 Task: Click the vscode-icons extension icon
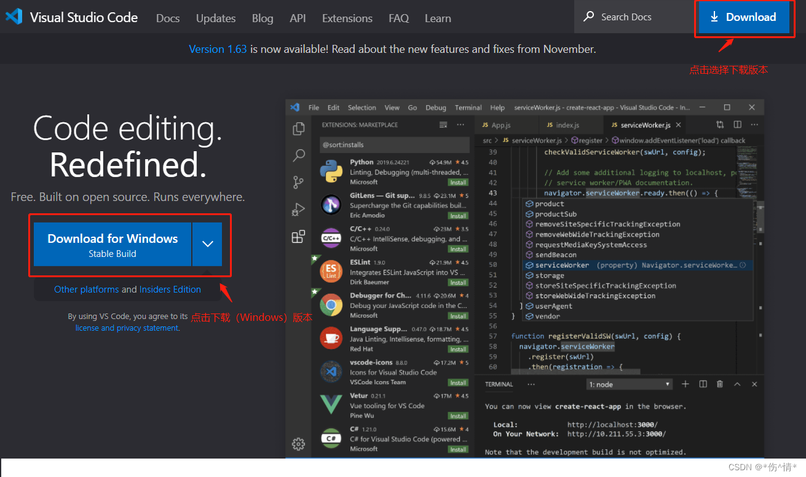[x=331, y=371]
